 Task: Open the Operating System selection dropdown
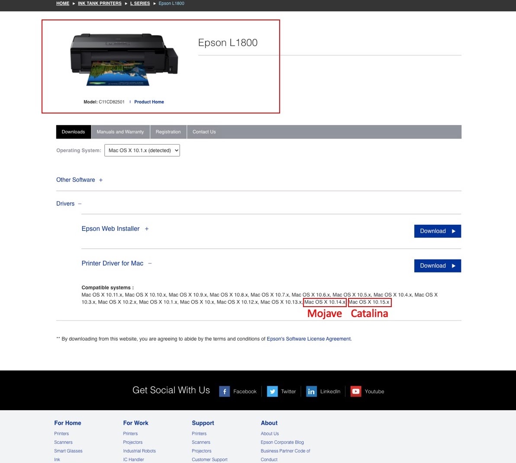click(x=142, y=150)
